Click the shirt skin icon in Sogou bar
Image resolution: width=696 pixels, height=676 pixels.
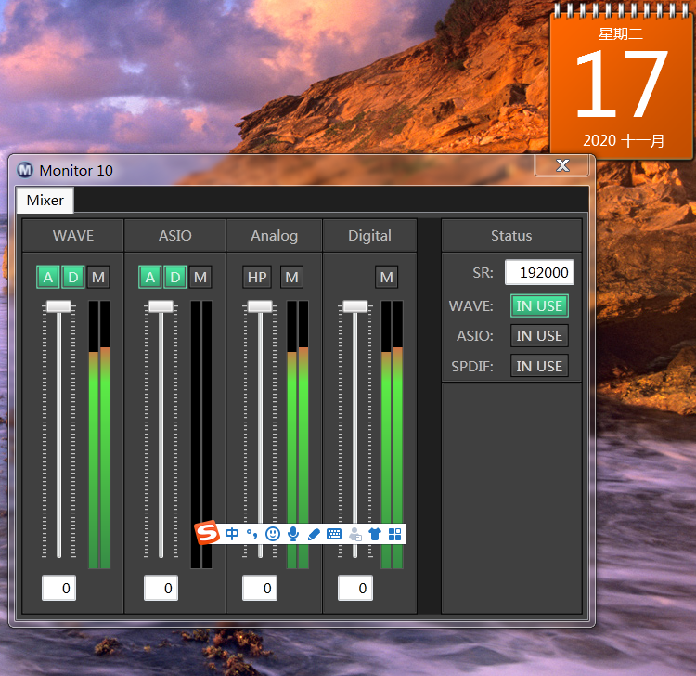tap(375, 534)
